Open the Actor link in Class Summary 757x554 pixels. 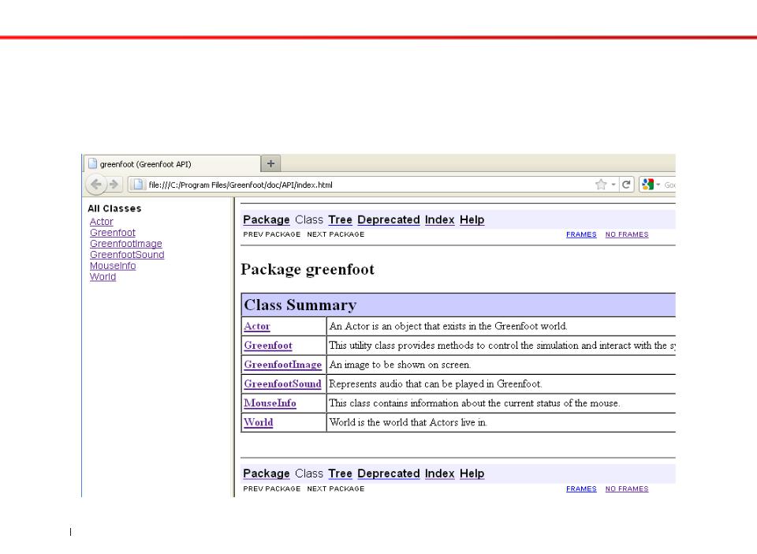click(x=257, y=327)
